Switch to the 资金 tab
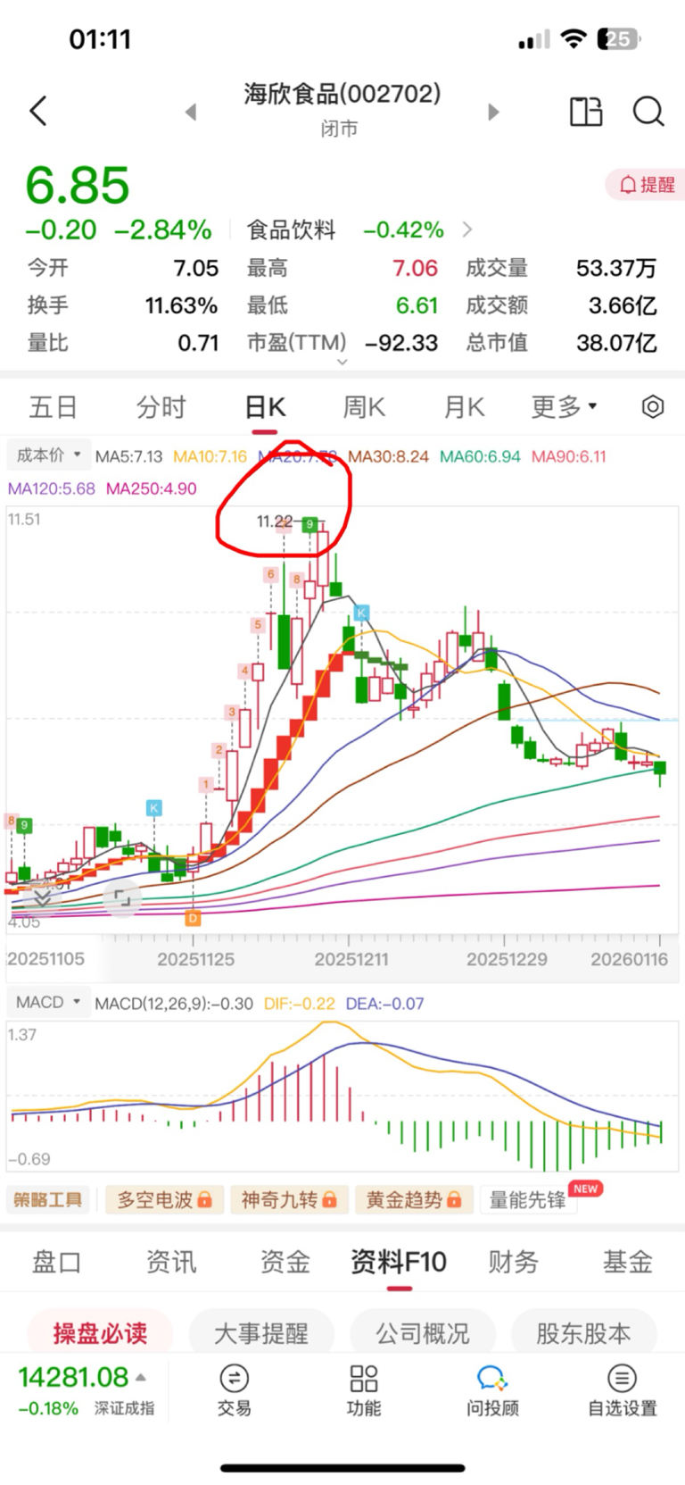The width and height of the screenshot is (685, 1485). [x=285, y=1262]
